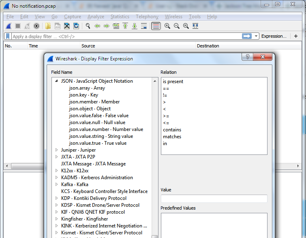Go back with the left arrow icon
Screen dimensions: 306x238
[x=97, y=26]
